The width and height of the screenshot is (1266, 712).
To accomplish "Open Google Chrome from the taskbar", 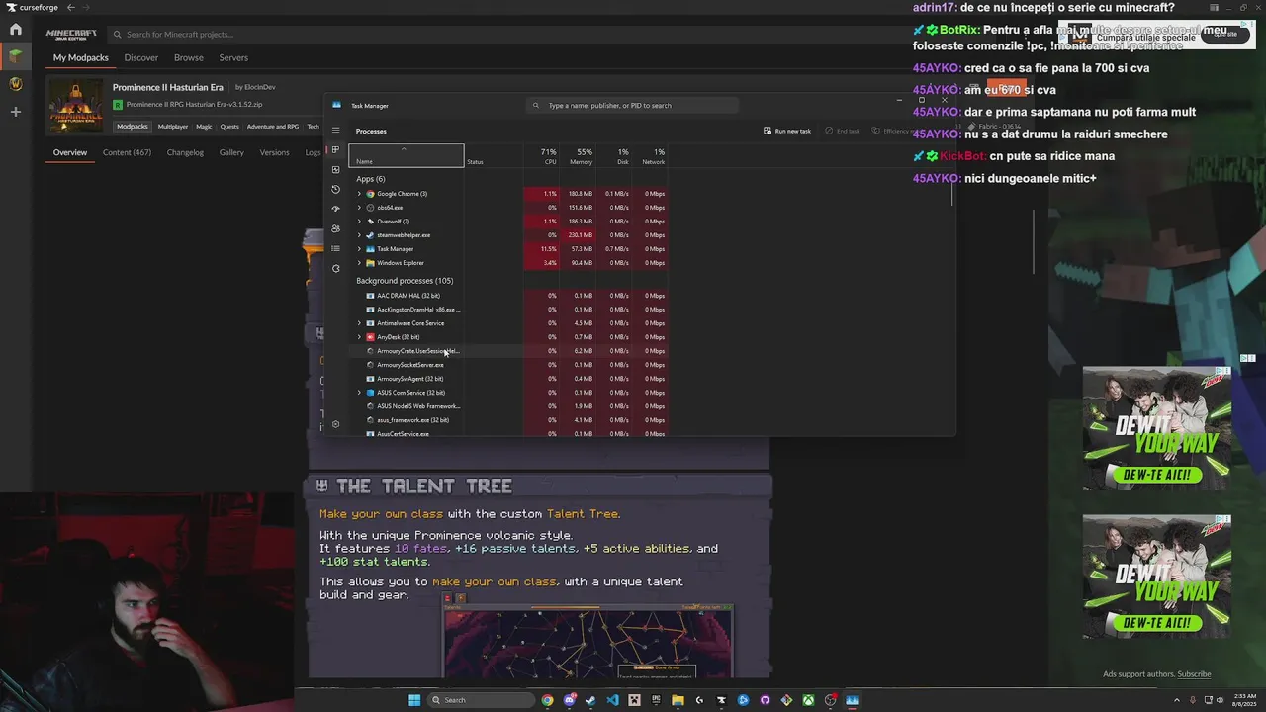I will pos(547,700).
